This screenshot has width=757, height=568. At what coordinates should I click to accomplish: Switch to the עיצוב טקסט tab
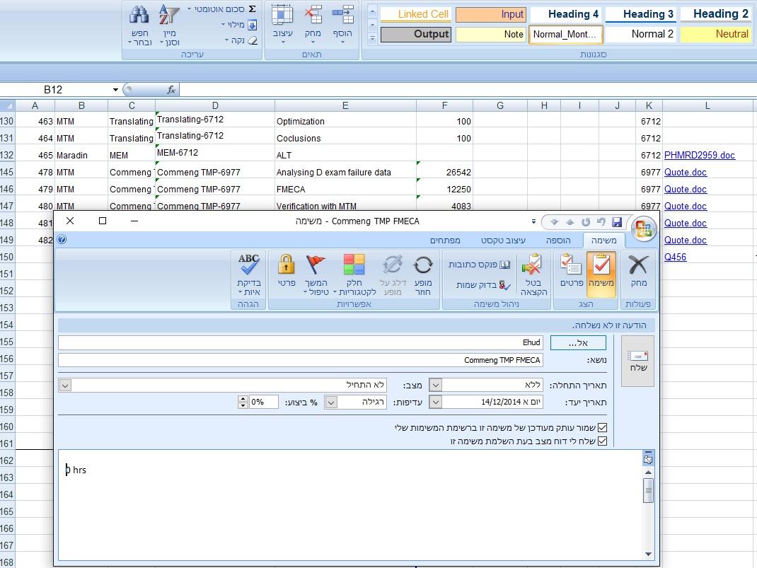[x=503, y=240]
